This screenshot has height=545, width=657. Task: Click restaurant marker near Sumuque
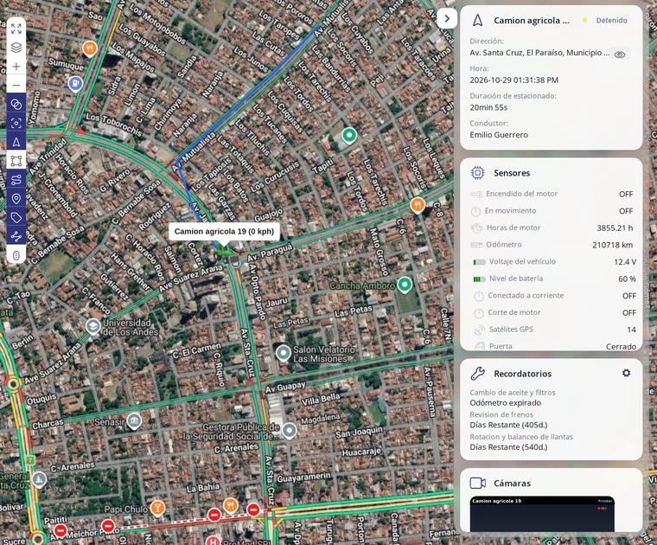coord(90,48)
